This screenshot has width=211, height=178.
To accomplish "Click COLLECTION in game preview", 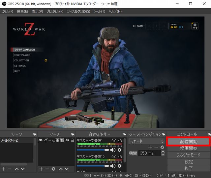I will coord(21,60).
